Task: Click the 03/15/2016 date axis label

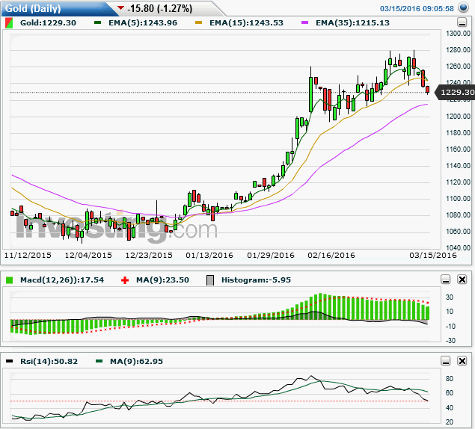Action: tap(433, 255)
